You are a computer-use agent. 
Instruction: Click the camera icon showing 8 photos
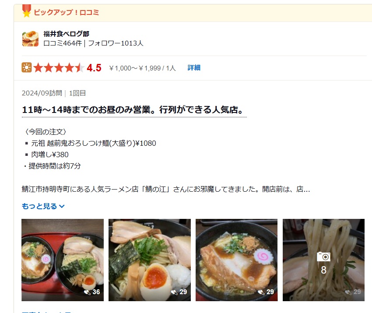point(323,257)
